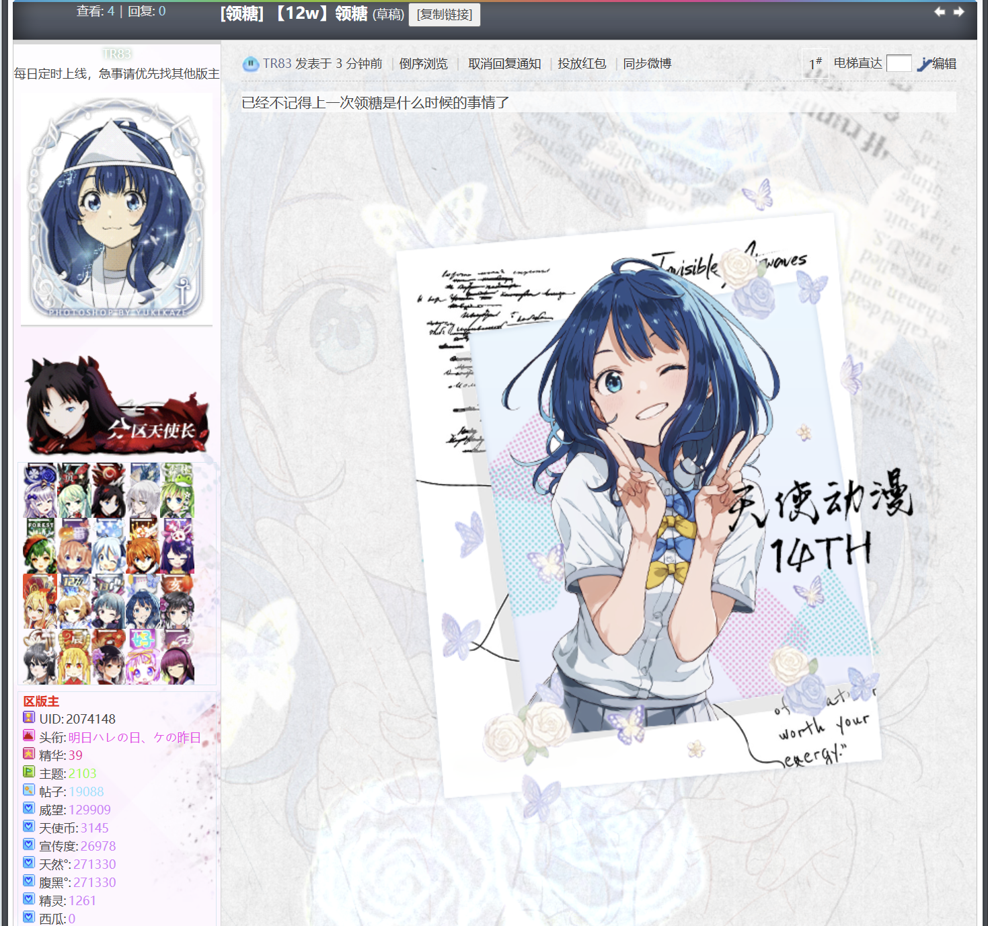Open the 倒序浏览 reverse order view
This screenshot has height=926, width=988.
(423, 64)
